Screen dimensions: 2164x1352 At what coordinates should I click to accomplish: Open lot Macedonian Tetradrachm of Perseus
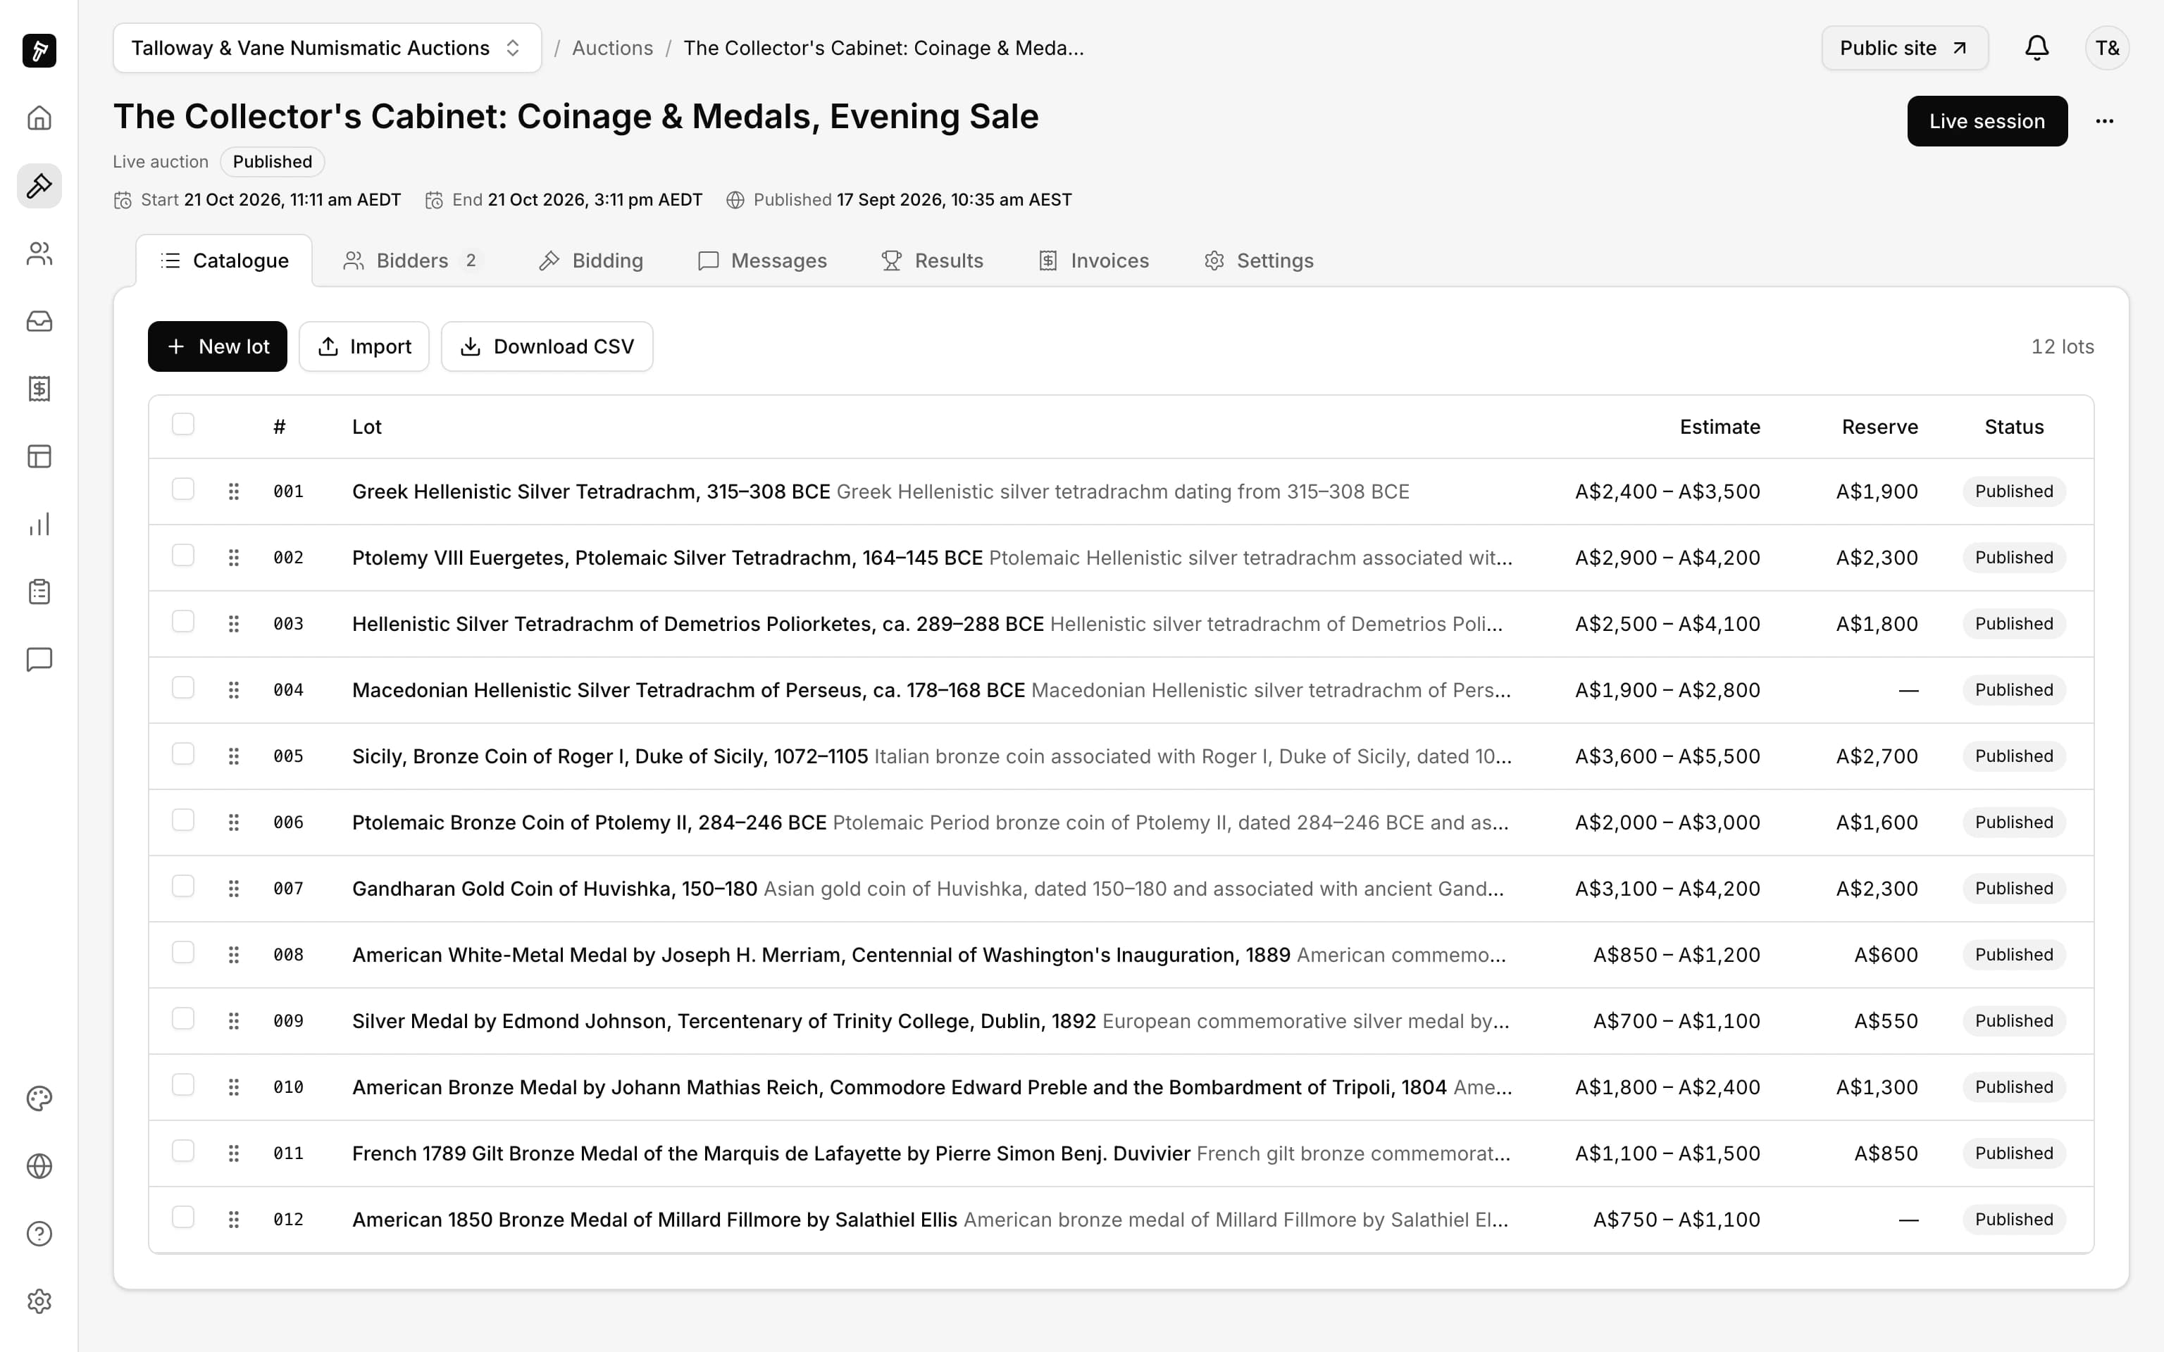[x=688, y=690]
